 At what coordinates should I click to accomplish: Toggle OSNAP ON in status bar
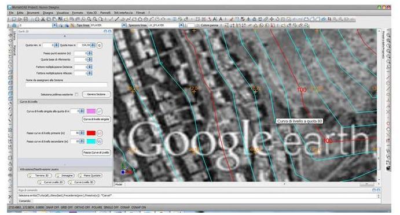139,207
